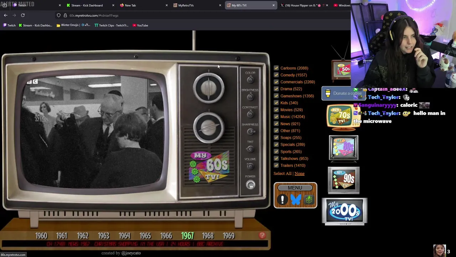Uncheck the Cartoons checkbox
The image size is (456, 257).
click(x=276, y=68)
